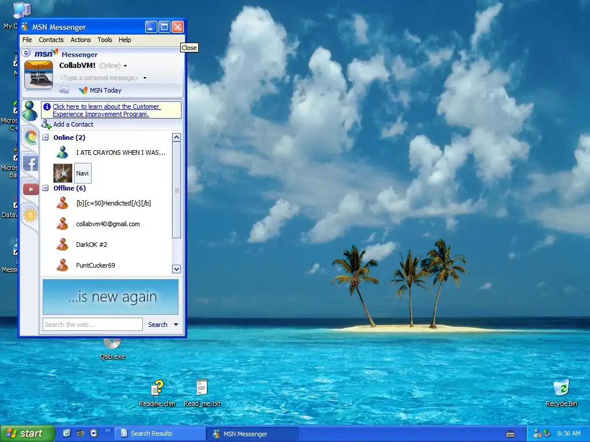Image resolution: width=590 pixels, height=442 pixels.
Task: Click the green buddy icon of the CRAYONS contact
Action: (62, 152)
